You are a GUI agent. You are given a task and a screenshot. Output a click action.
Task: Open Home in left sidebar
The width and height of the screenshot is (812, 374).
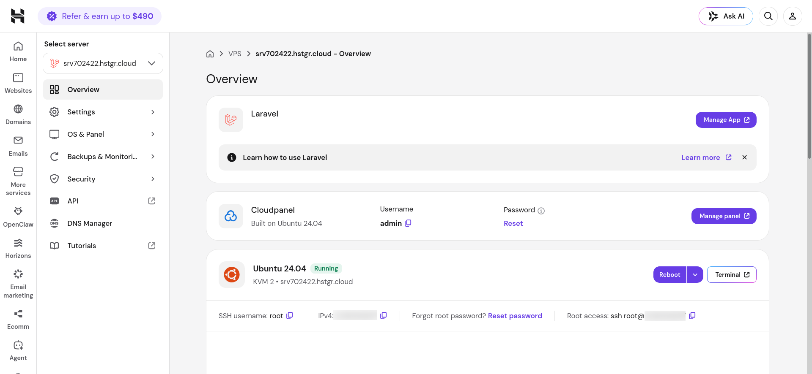click(18, 52)
